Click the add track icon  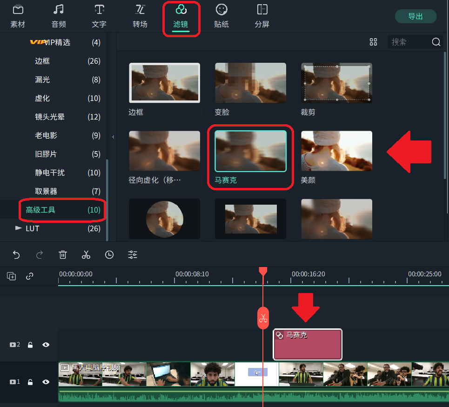point(12,276)
